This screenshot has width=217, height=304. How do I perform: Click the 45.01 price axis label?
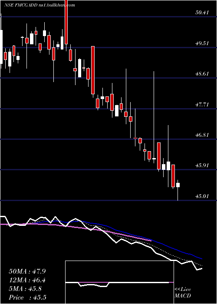pyautogui.click(x=202, y=196)
